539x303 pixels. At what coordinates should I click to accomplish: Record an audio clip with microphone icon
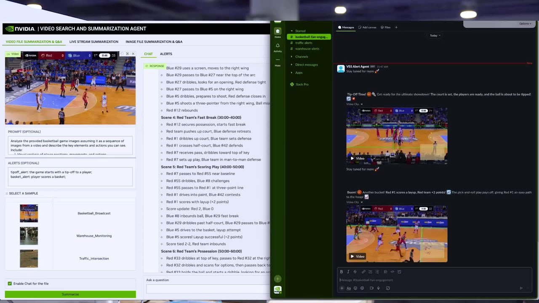pos(378,288)
